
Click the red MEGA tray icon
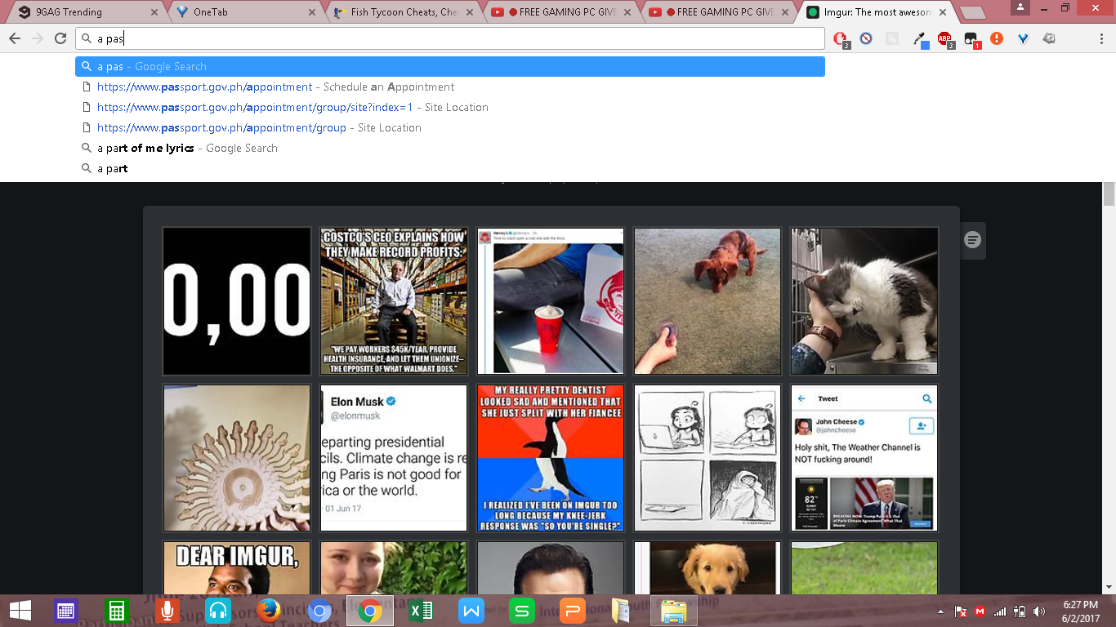[x=980, y=611]
